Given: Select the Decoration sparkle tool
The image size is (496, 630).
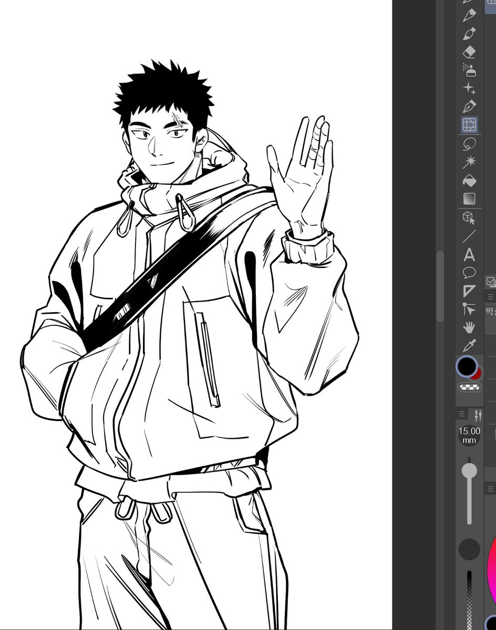Looking at the screenshot, I should coord(469,88).
